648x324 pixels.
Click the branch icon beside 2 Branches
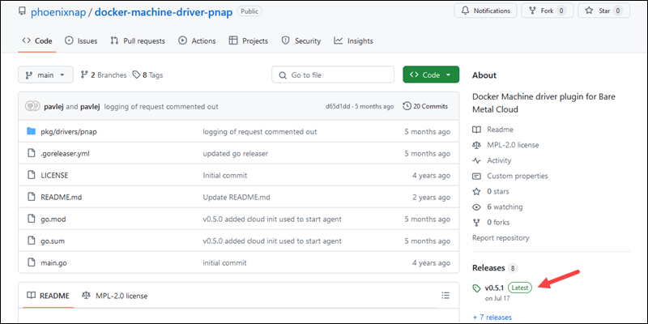(84, 75)
